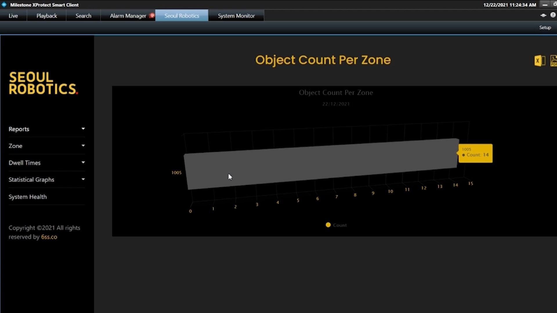Click the connection status icon near help
The width and height of the screenshot is (557, 313).
click(x=543, y=15)
